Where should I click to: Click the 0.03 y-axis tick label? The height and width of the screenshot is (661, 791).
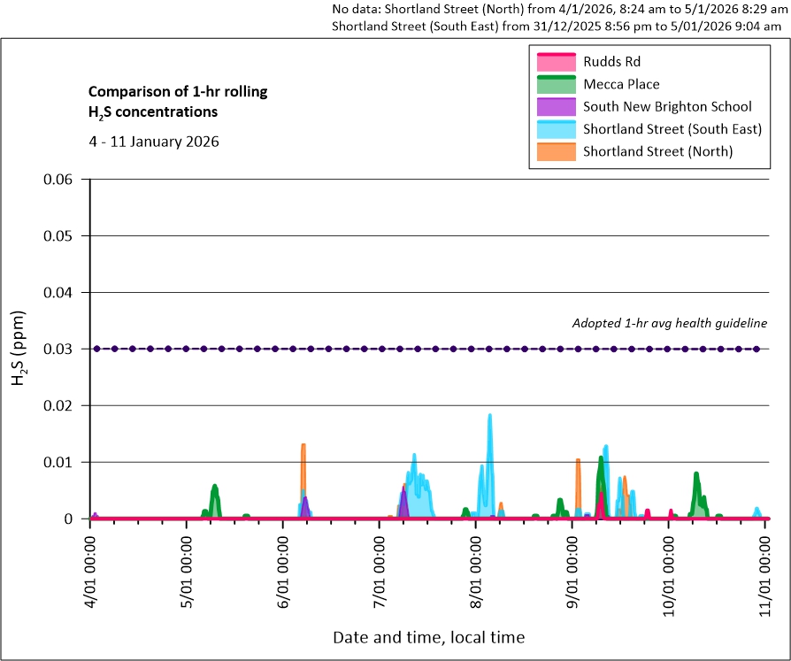click(x=62, y=349)
